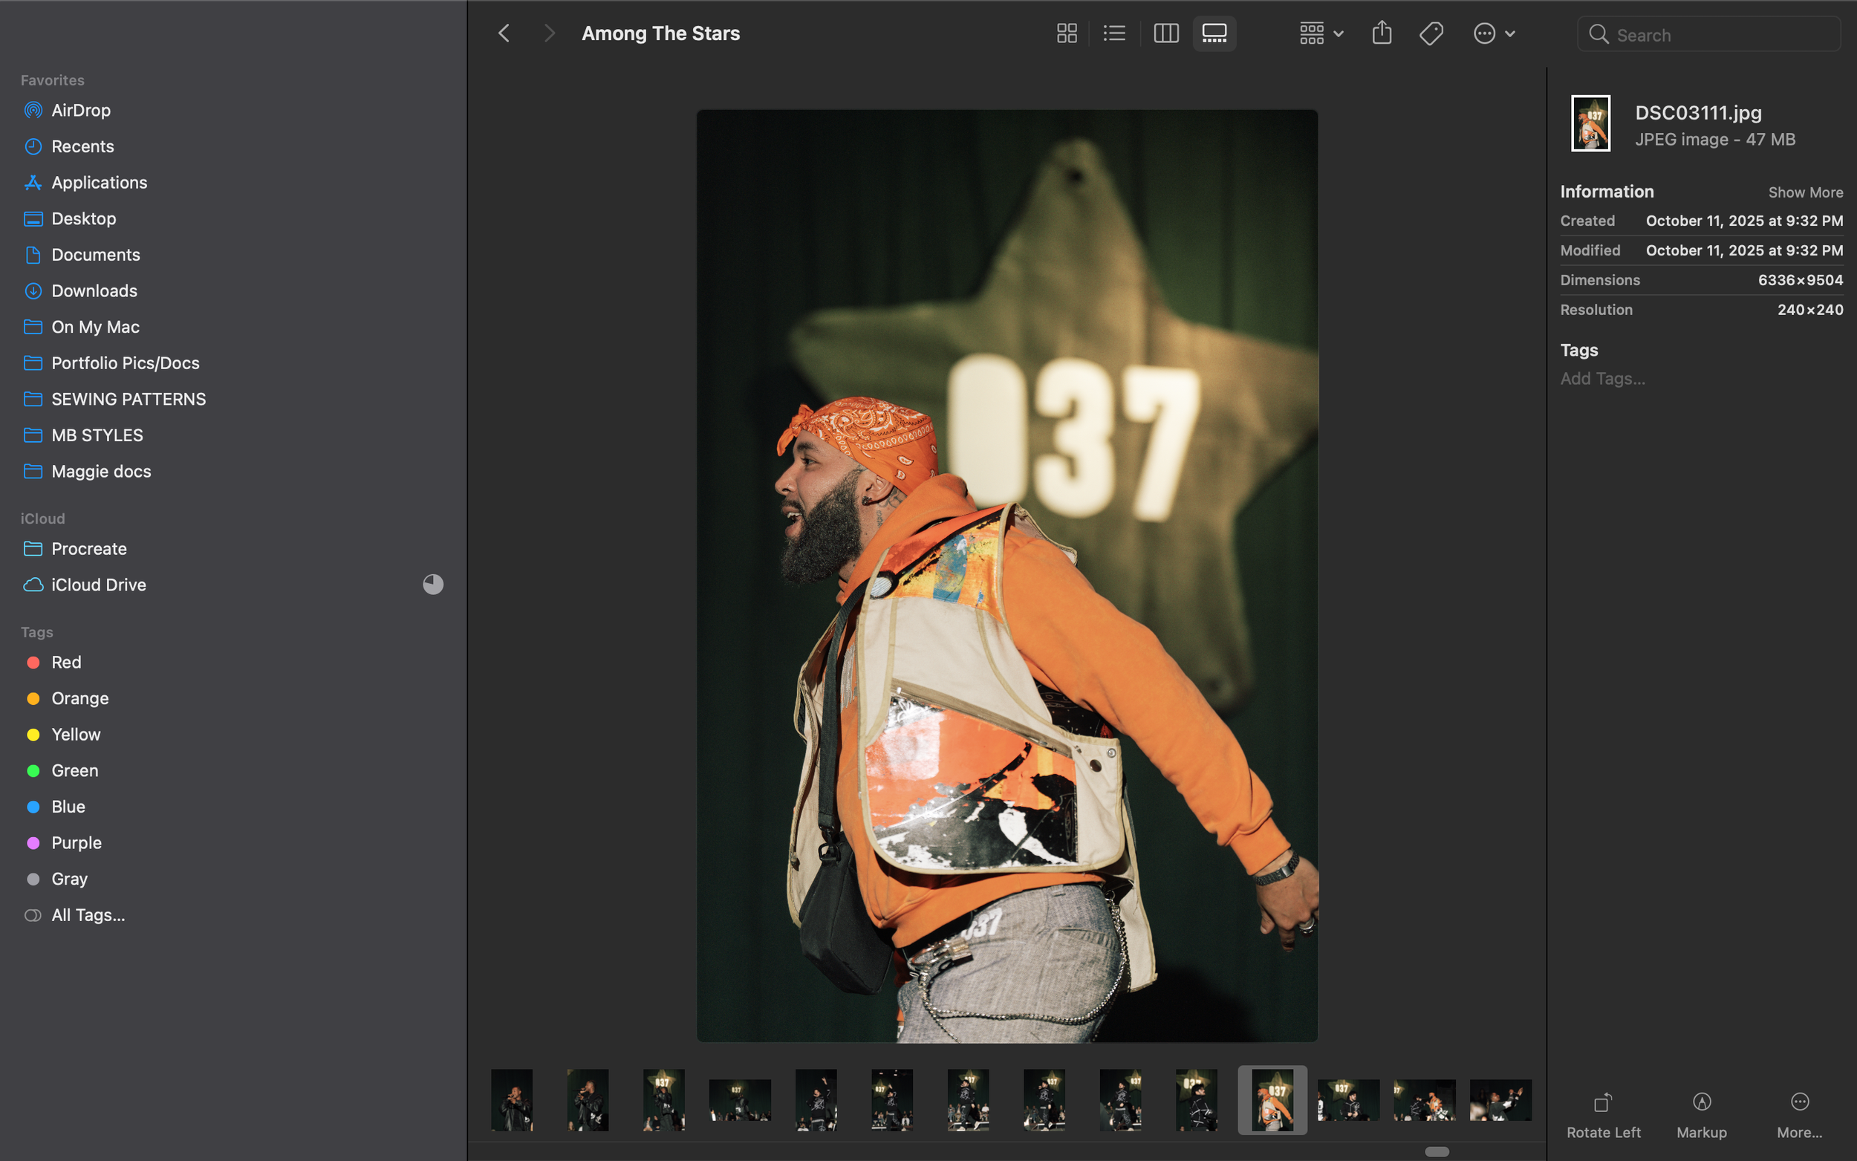Image resolution: width=1857 pixels, height=1161 pixels.
Task: Click the AirDrop sidebar icon
Action: click(33, 110)
